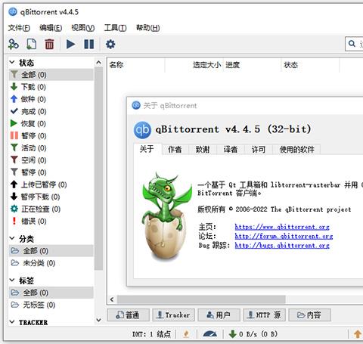
Task: Click the add torrent link toolbar icon
Action: [x=14, y=44]
